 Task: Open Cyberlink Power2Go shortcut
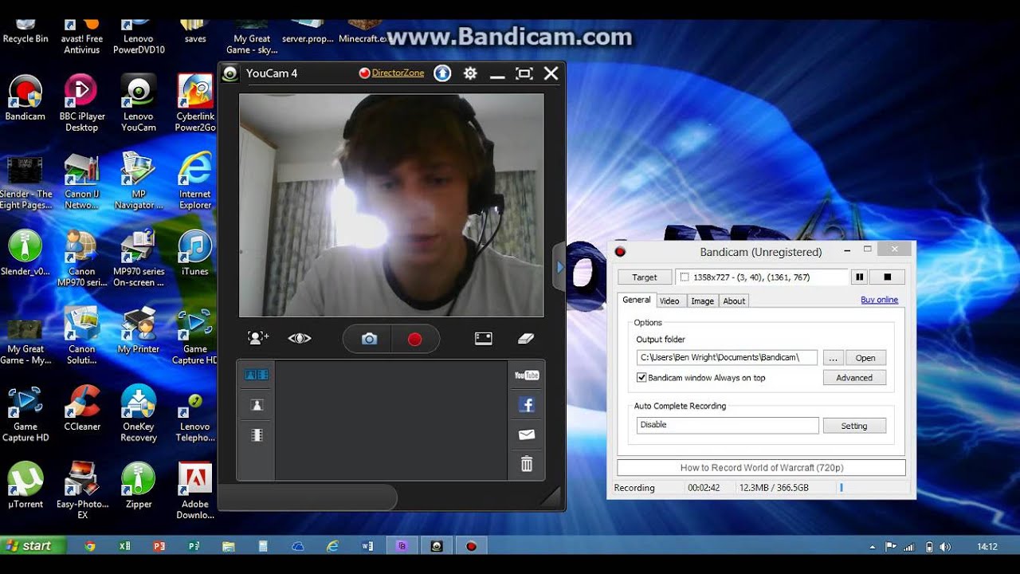(195, 103)
